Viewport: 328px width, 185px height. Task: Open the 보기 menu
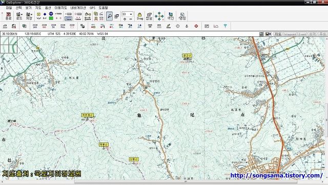tap(28, 8)
